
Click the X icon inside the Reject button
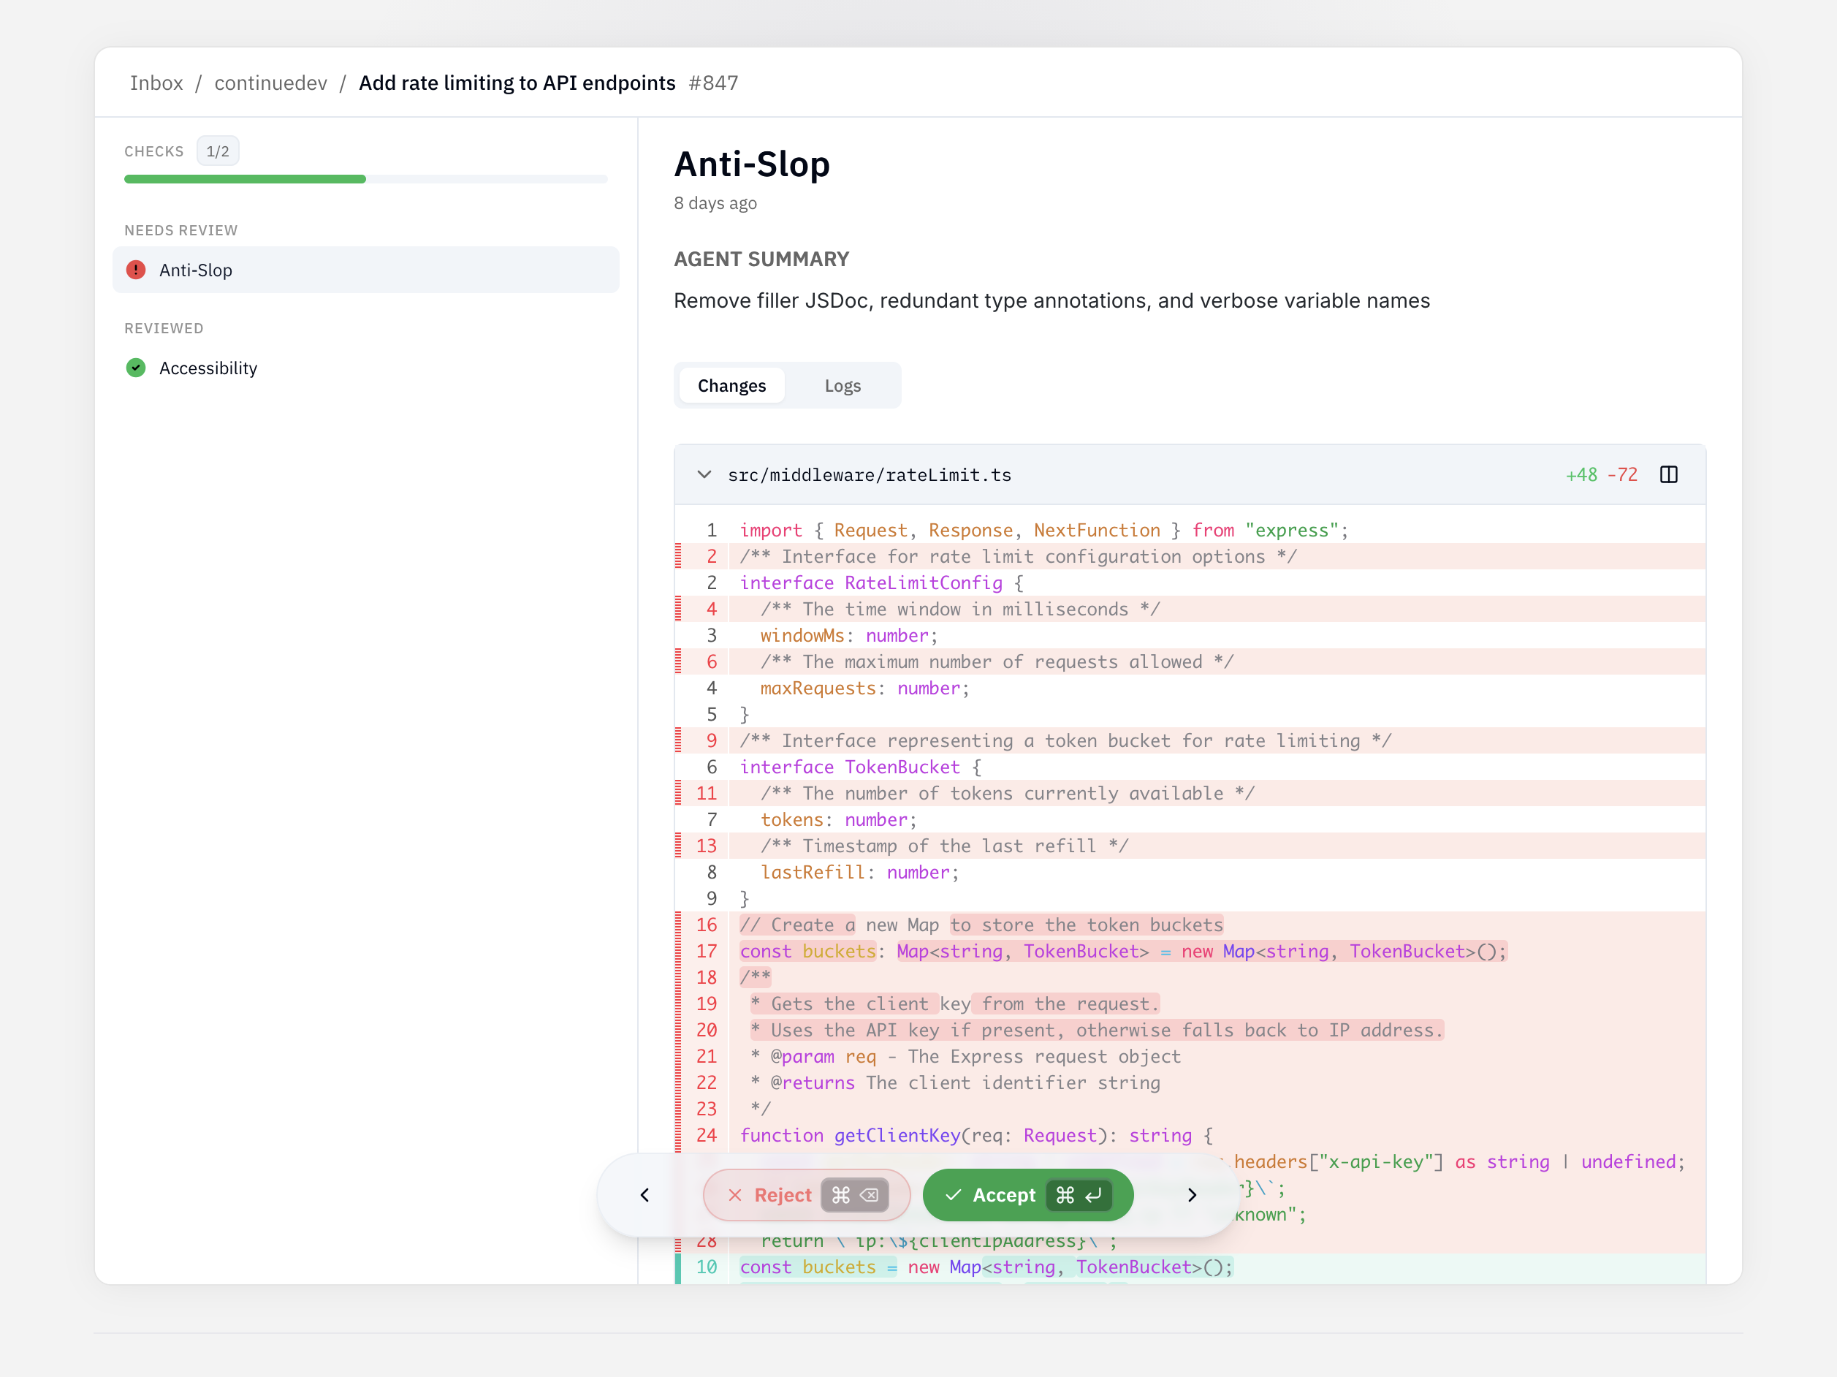pyautogui.click(x=734, y=1195)
